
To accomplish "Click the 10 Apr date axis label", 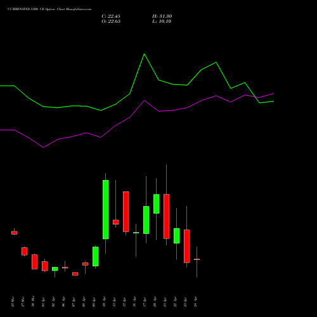I will (x=104, y=302).
